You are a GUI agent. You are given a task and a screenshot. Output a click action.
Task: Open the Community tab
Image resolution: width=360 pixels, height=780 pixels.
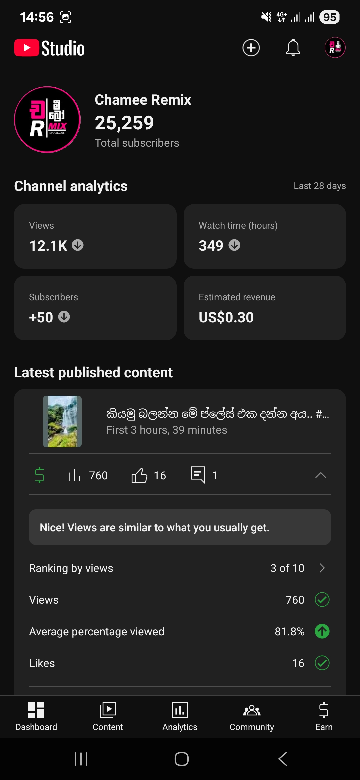[252, 717]
